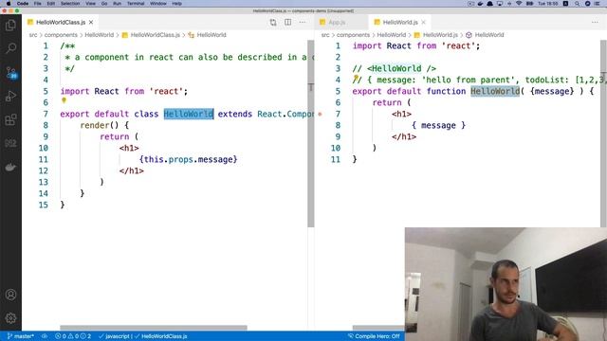Click the fourth activity bar view icon below Extensions

point(10,143)
